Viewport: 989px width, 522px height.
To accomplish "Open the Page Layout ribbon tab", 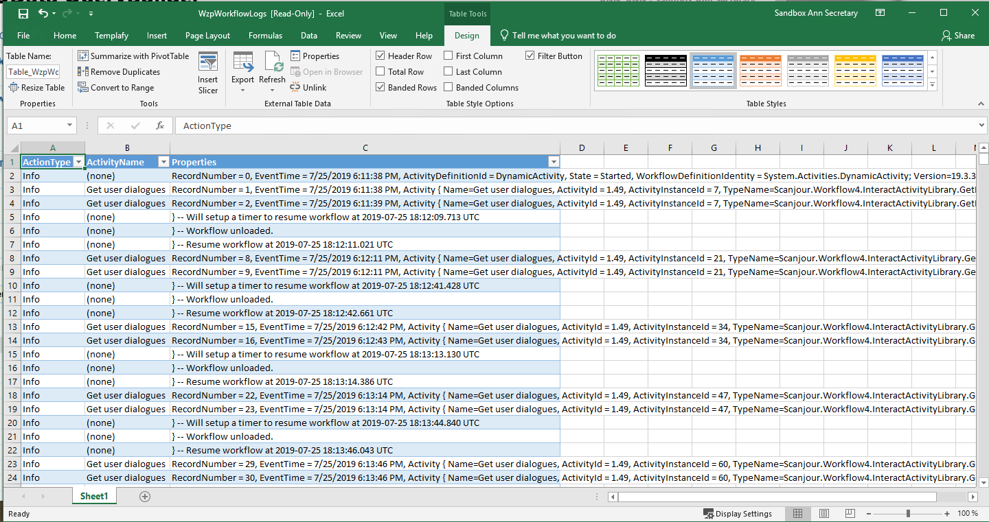I will pyautogui.click(x=207, y=36).
